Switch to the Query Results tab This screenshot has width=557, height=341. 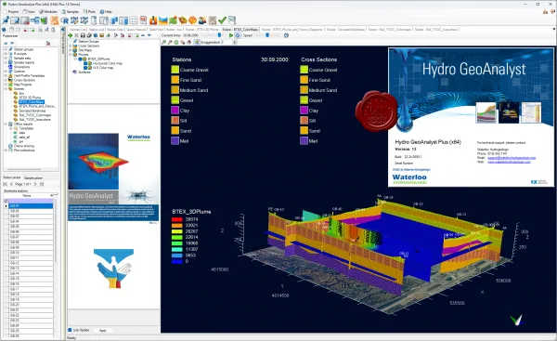point(136,30)
